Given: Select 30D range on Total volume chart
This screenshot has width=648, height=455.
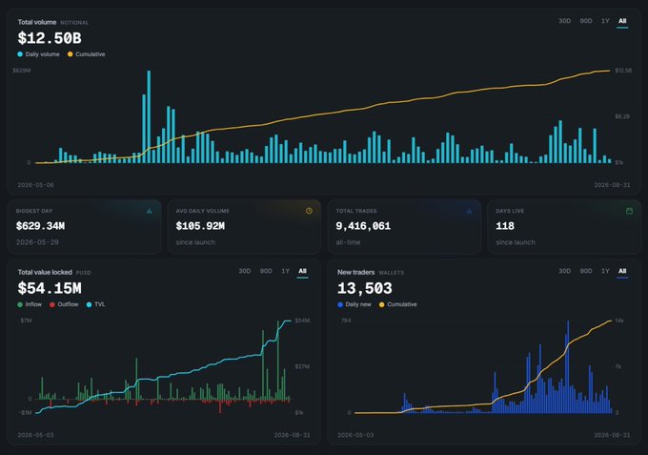Looking at the screenshot, I should coord(564,21).
